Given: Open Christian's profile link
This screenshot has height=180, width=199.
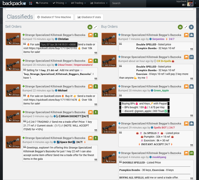Looking at the screenshot, I should (x=63, y=39).
